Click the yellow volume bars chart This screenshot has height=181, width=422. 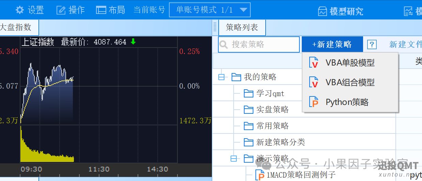[47, 144]
